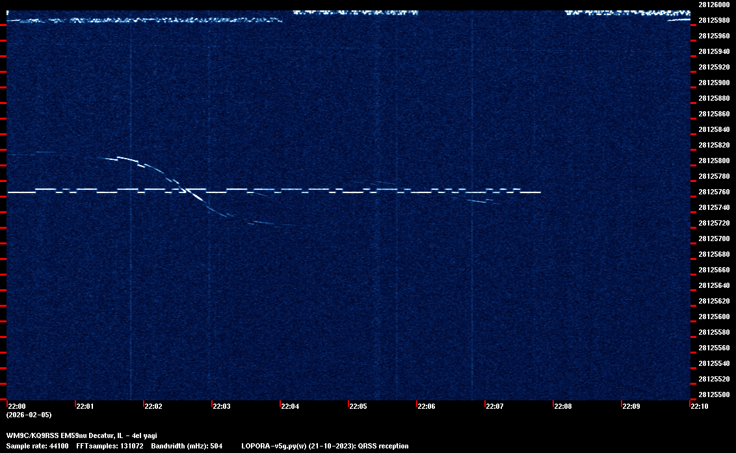
Task: Select the 22:03 time marker
Action: pos(222,407)
